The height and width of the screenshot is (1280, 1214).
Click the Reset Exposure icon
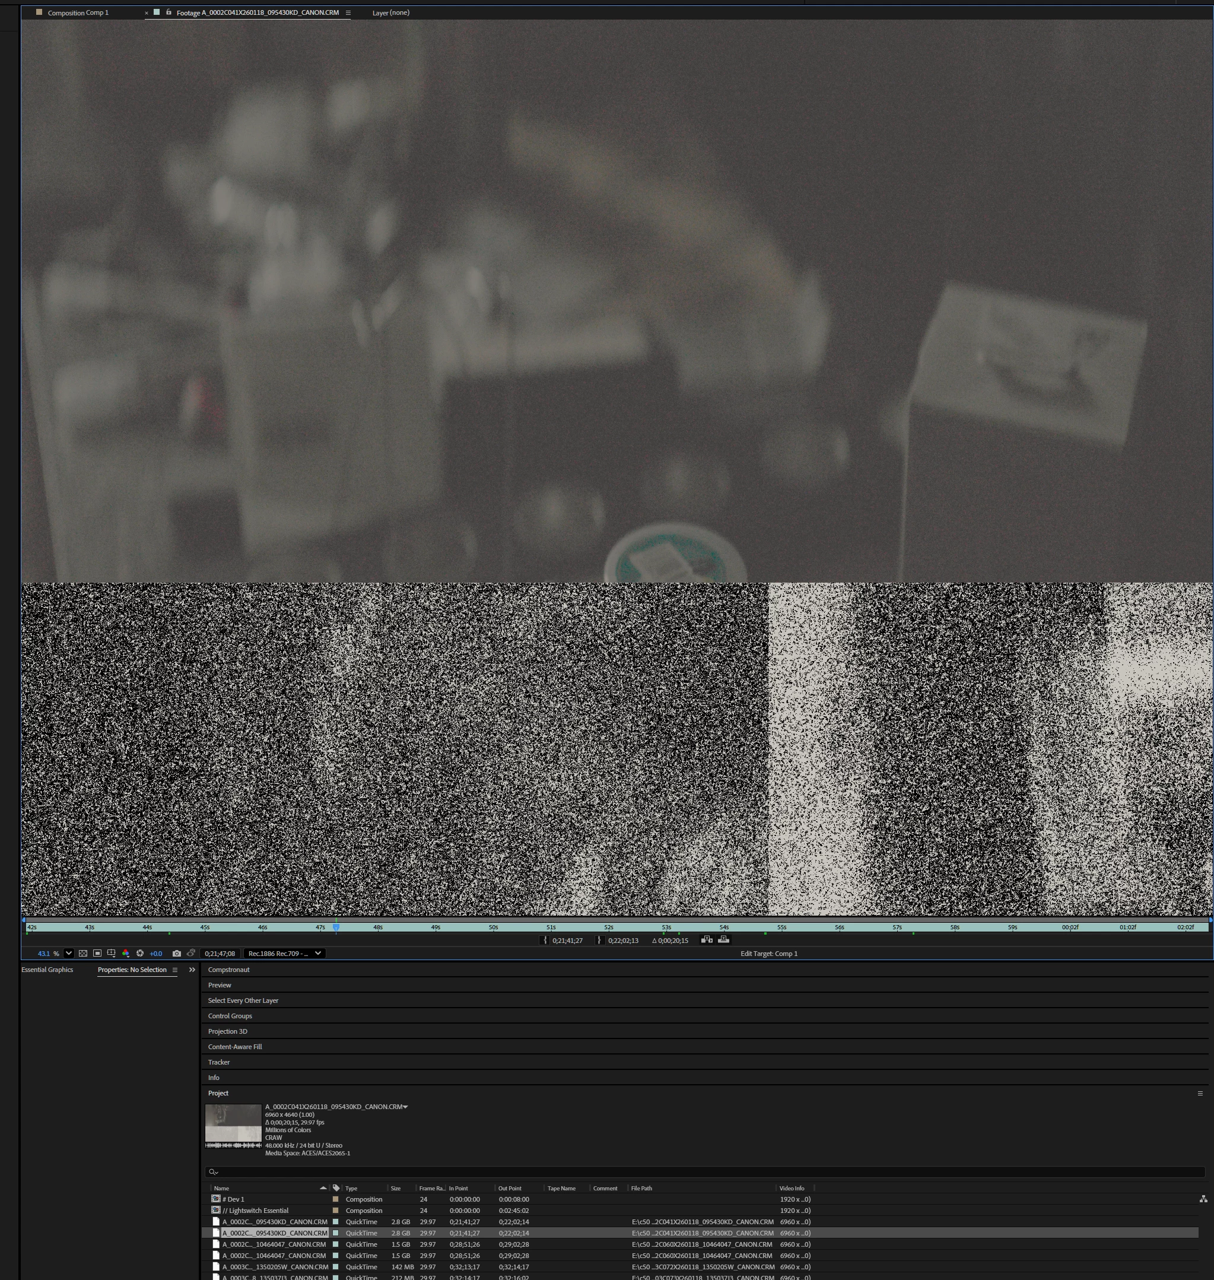[140, 953]
